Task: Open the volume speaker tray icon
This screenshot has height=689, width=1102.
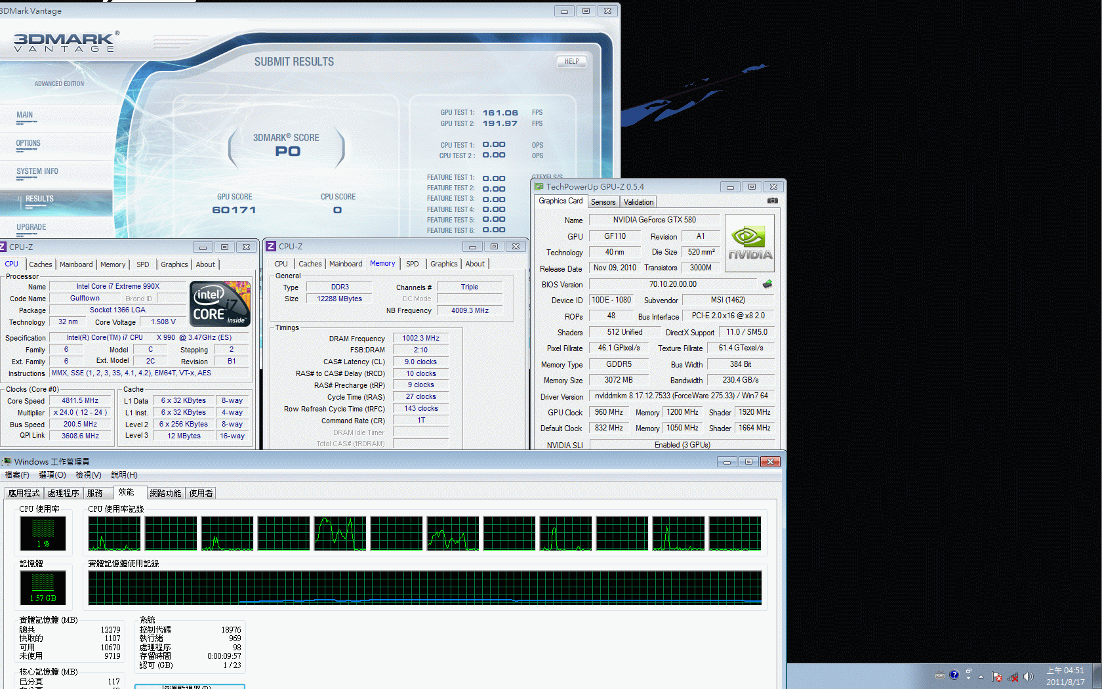Action: point(1028,677)
